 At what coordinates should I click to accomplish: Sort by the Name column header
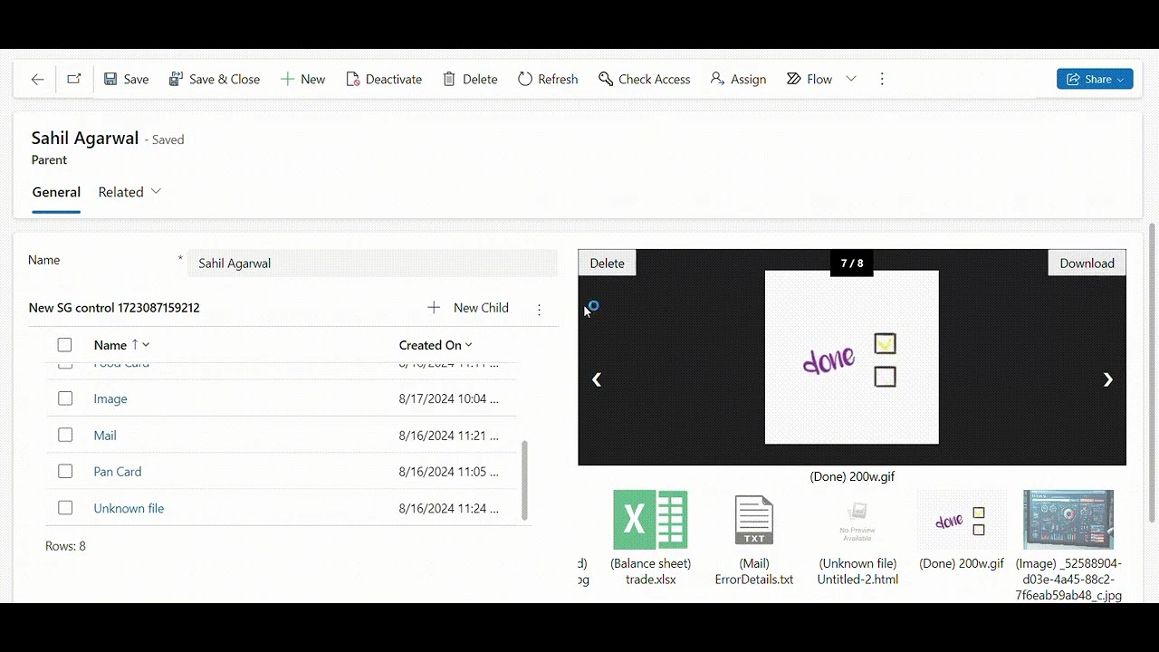pyautogui.click(x=121, y=345)
